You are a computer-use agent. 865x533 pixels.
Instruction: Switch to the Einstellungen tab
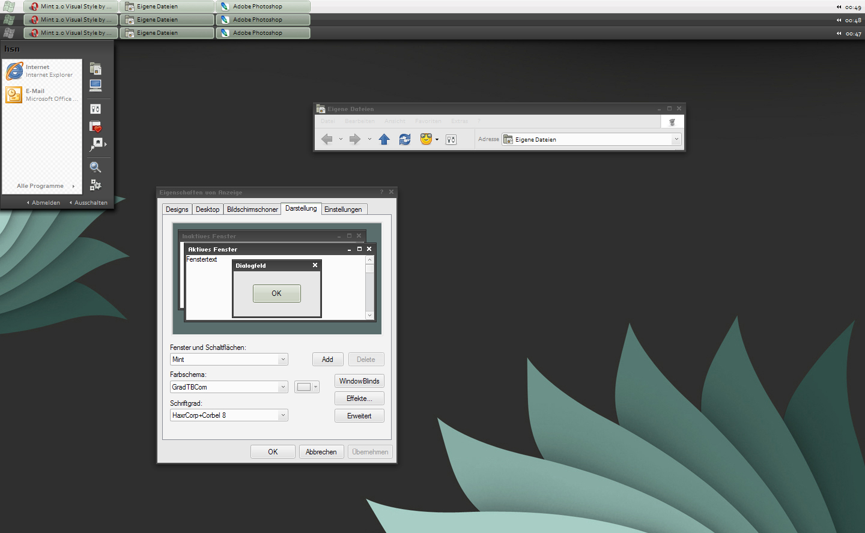pos(343,209)
